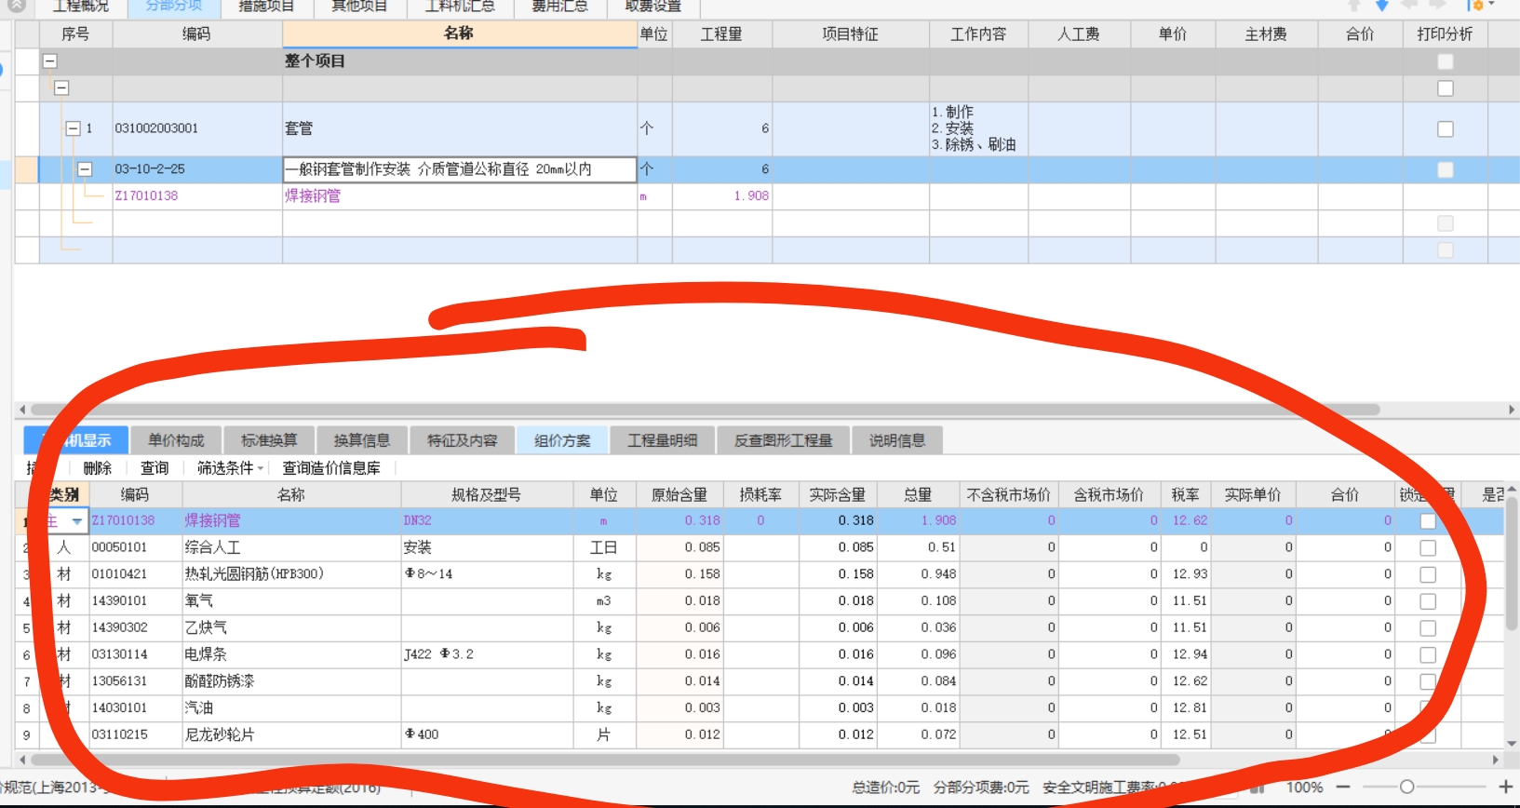1520x808 pixels.
Task: Collapse the unnamed second-level tree node
Action: pos(61,88)
